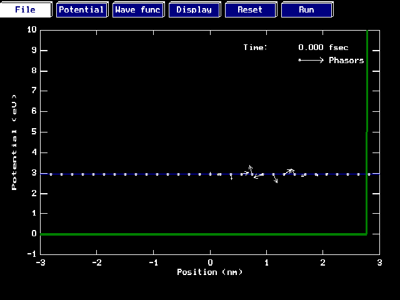Open the Wave func menu
Viewport: 400px width, 300px height.
(139, 9)
